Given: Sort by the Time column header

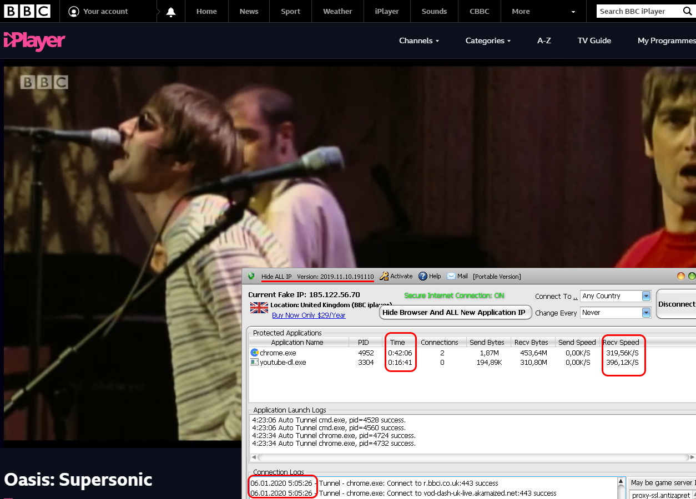Looking at the screenshot, I should pos(397,343).
